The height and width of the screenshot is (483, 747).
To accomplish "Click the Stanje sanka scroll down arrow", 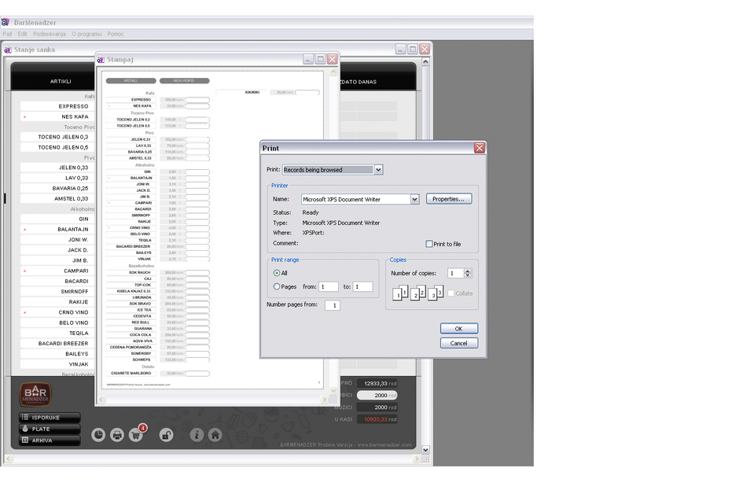I will tap(425, 450).
